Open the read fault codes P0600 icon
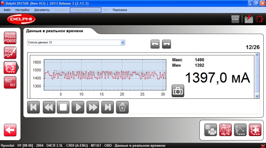This screenshot has width=266, height=148. coord(10,38)
